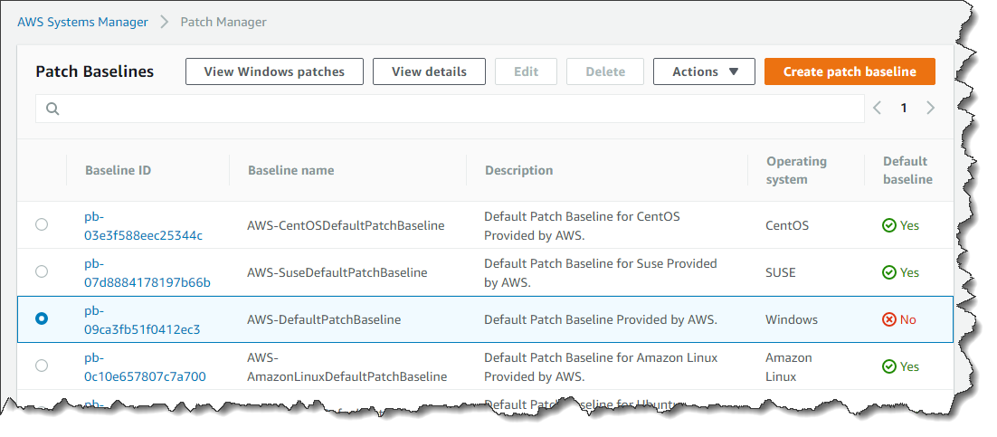Open baseline link pb-03e3f588eec25344c
The width and height of the screenshot is (997, 437).
point(143,235)
